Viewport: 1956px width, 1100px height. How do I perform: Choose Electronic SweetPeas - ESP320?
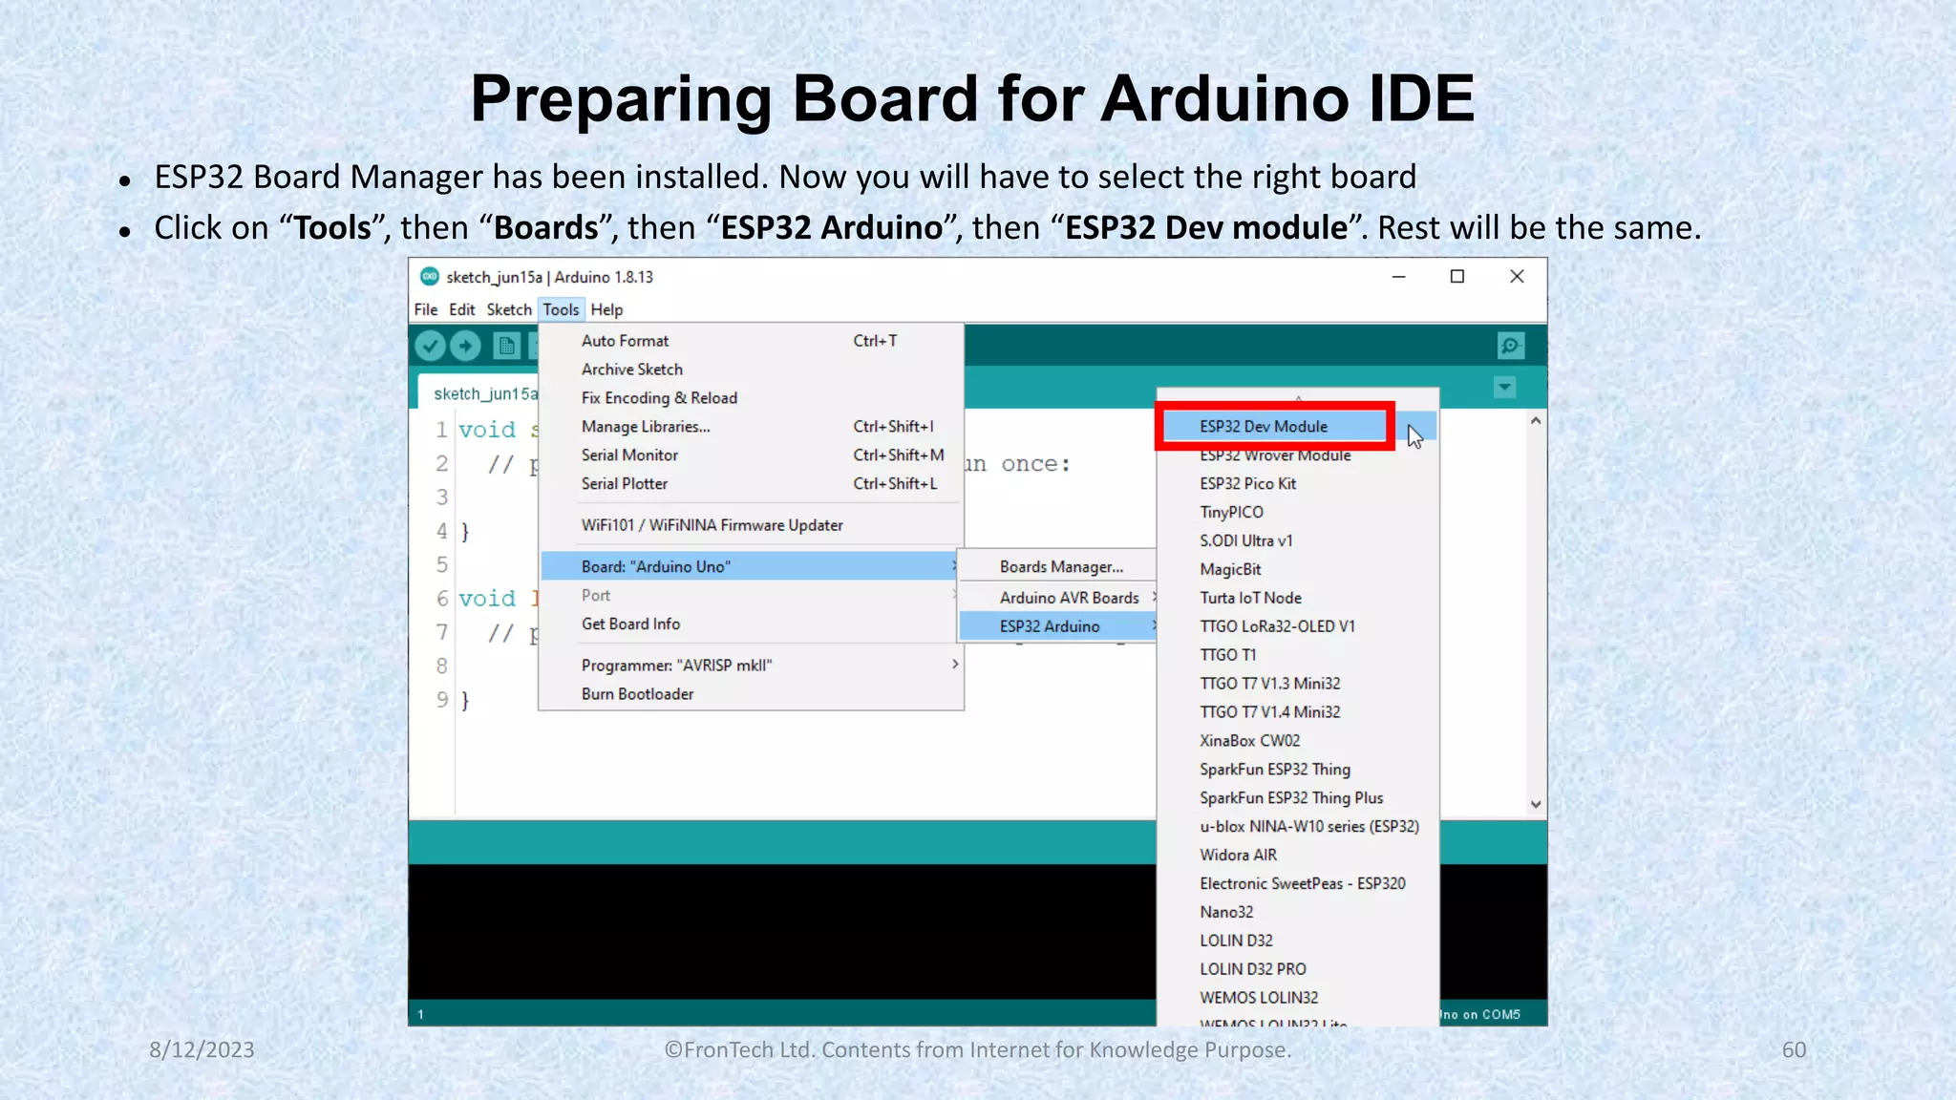[1298, 884]
